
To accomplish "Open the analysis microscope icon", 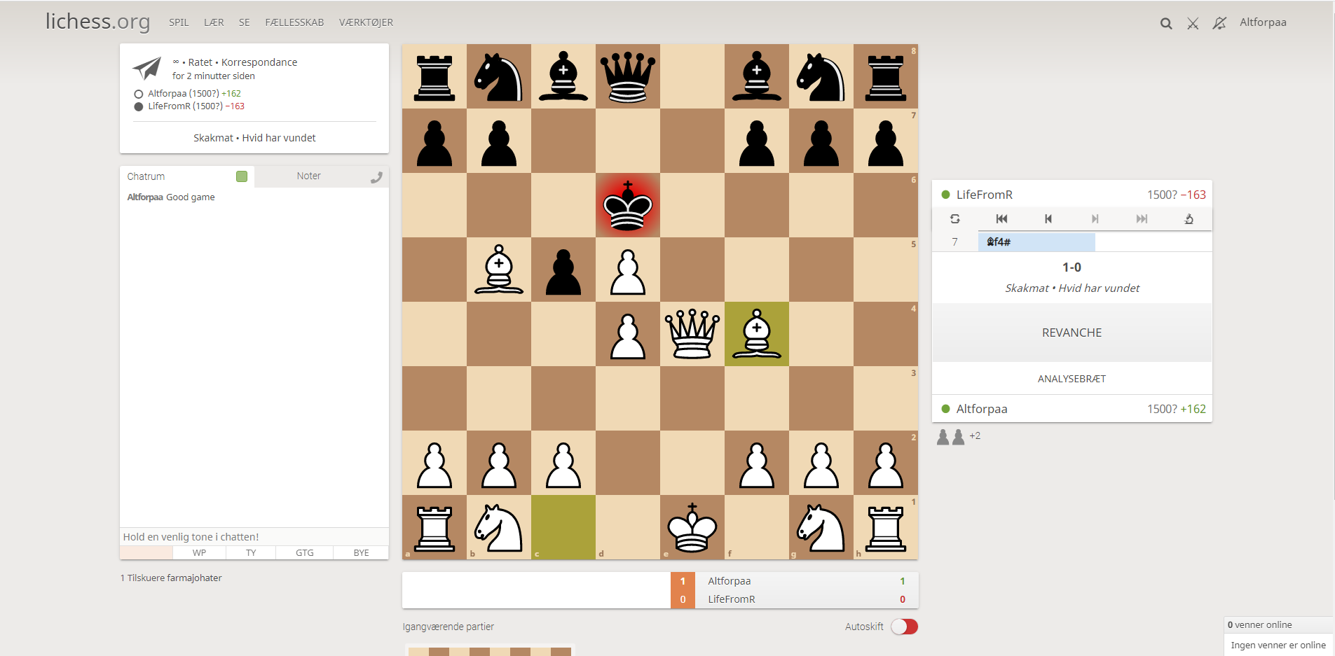I will [1189, 219].
